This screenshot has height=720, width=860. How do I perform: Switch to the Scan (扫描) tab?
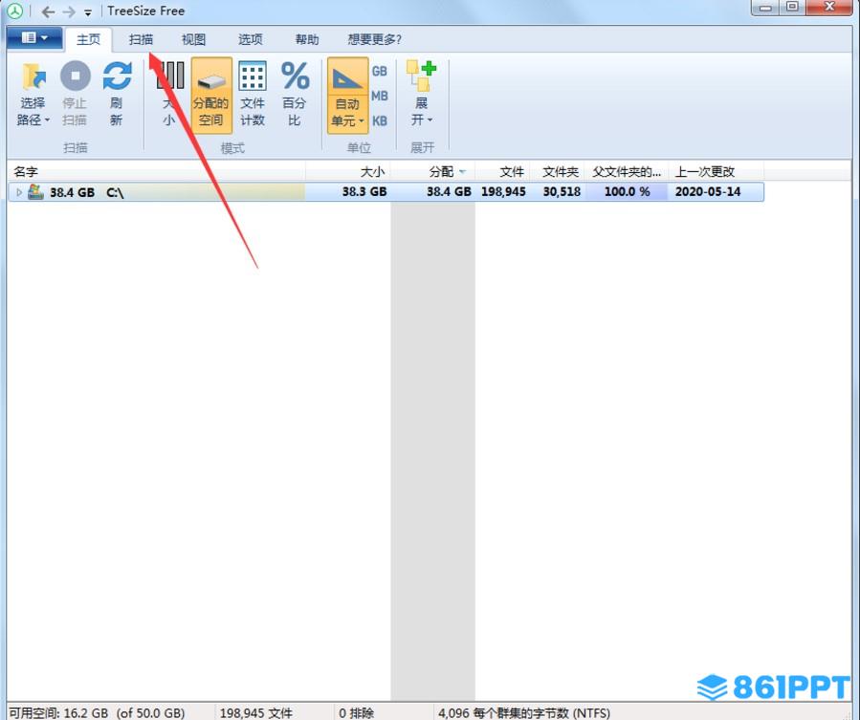[141, 39]
